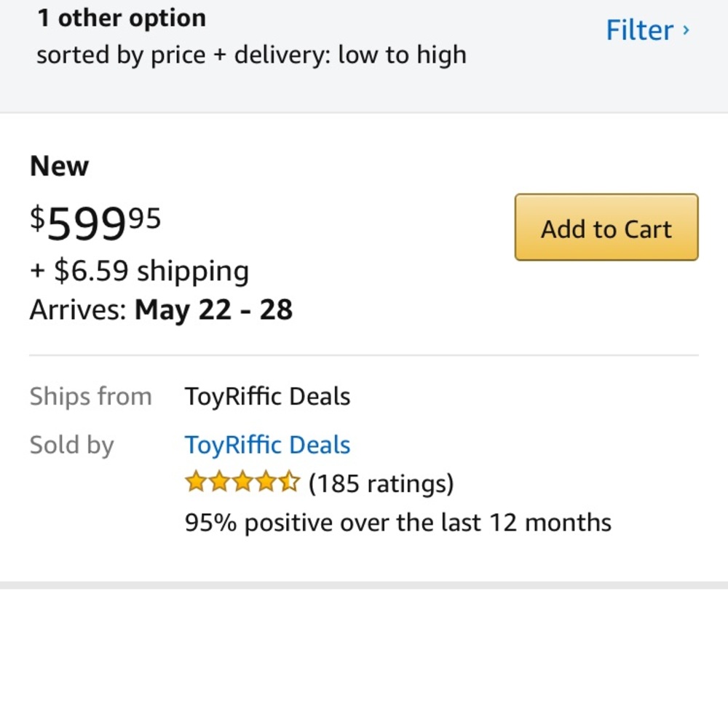728x728 pixels.
Task: Click the sorted by price + delivery text
Action: 251,55
